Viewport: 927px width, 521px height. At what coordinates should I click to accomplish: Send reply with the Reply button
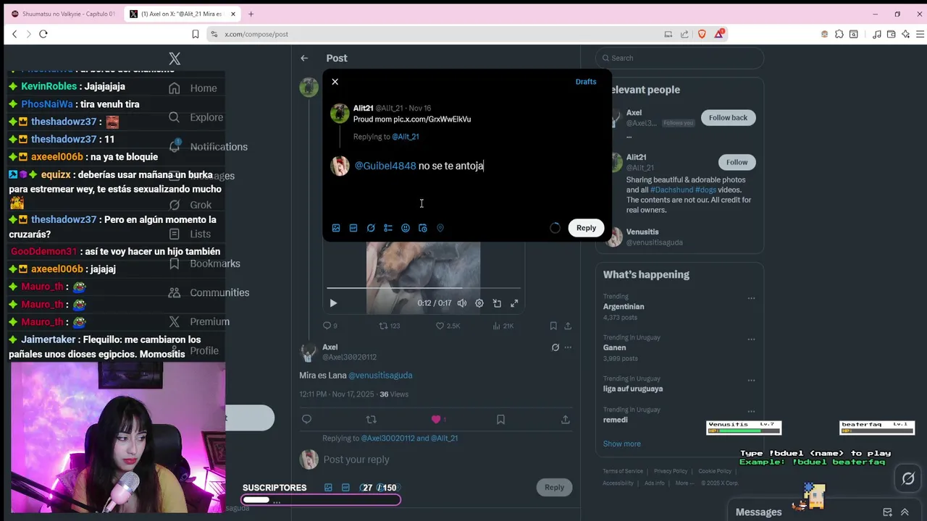(586, 228)
